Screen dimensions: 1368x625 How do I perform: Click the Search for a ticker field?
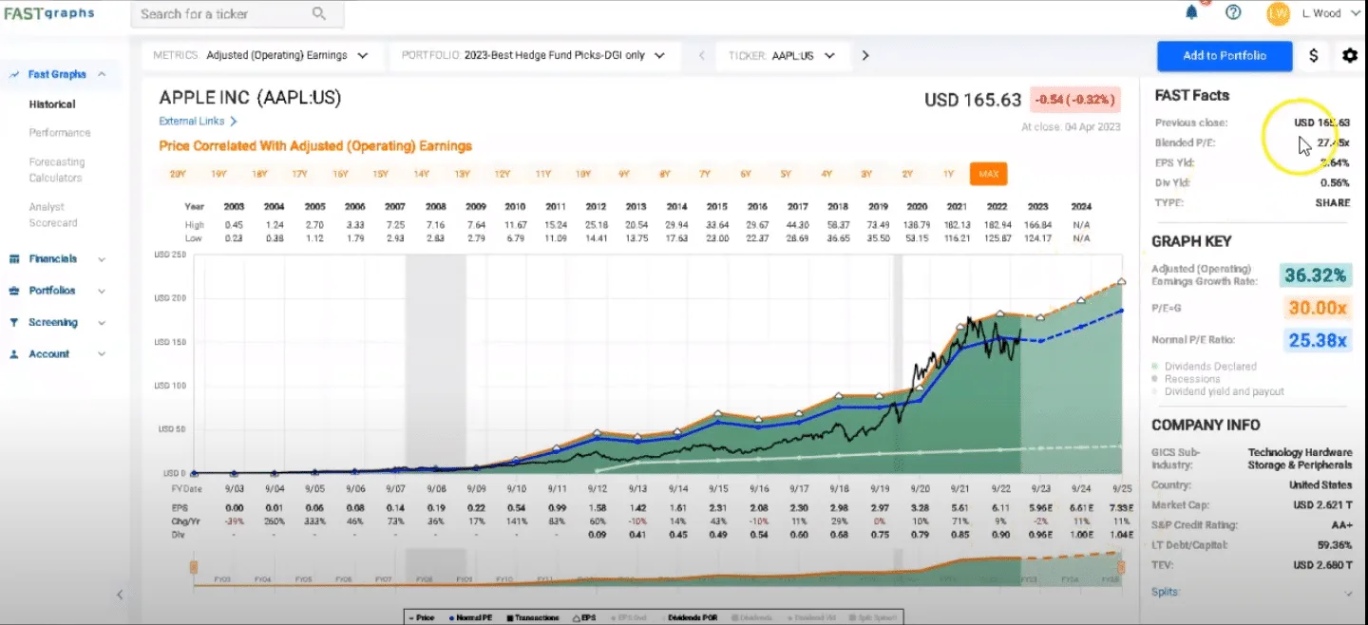[237, 13]
